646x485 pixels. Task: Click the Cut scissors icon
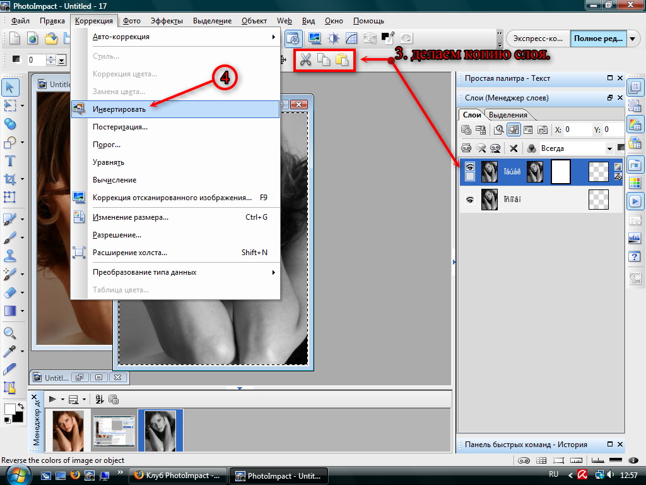(305, 60)
